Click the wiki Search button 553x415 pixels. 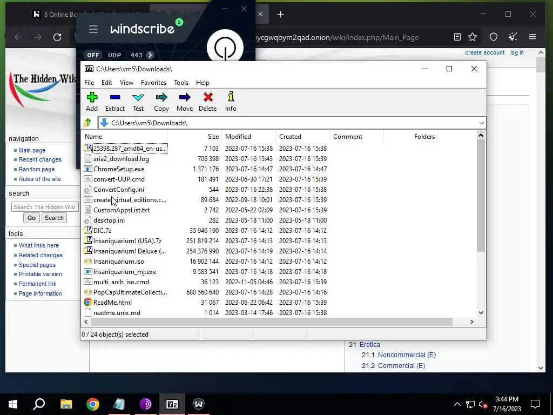coord(54,218)
